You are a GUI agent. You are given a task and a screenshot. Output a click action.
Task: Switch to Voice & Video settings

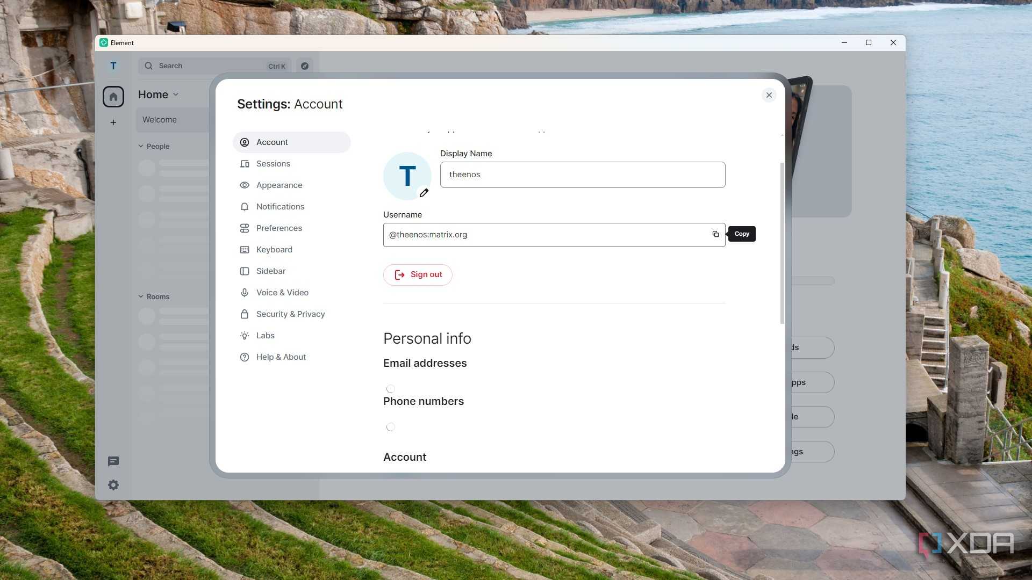click(x=291, y=293)
